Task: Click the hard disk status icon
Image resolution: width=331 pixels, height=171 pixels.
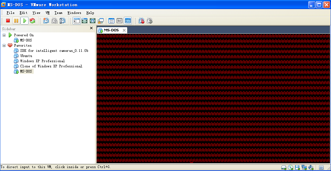Action: pyautogui.click(x=284, y=168)
